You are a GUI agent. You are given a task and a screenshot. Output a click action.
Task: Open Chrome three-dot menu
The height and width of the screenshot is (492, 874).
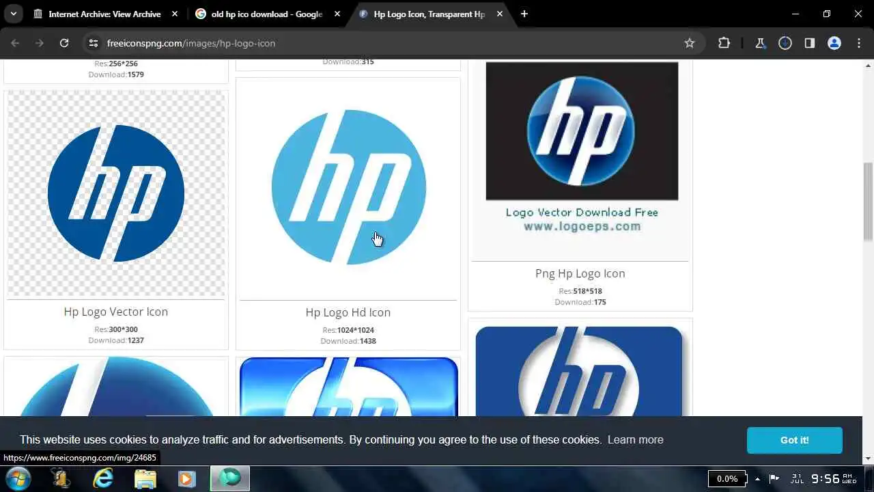coord(859,43)
